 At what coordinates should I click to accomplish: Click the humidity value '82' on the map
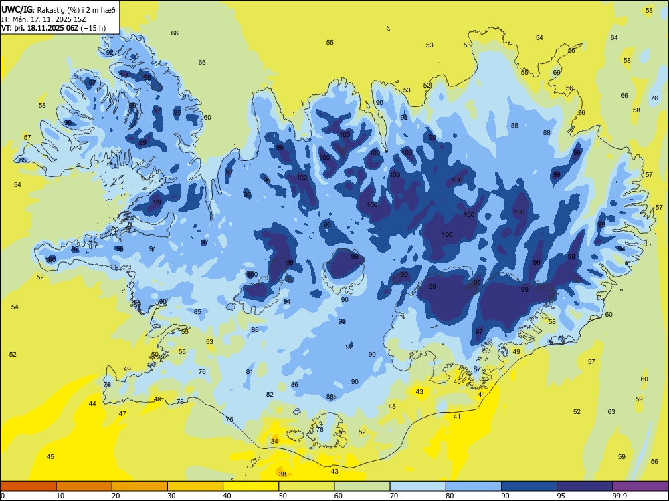270,395
